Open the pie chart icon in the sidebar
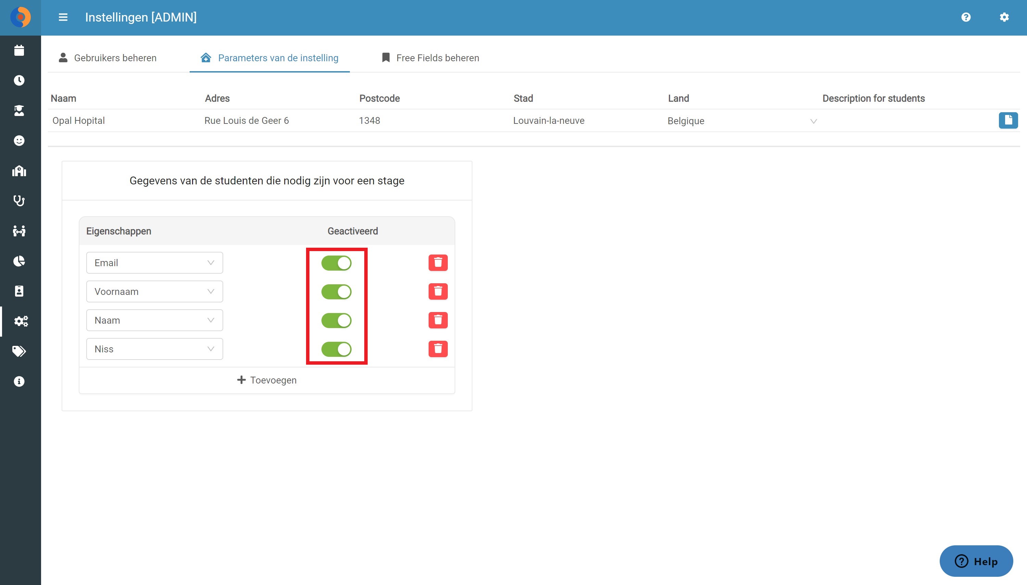This screenshot has height=585, width=1027. (19, 261)
